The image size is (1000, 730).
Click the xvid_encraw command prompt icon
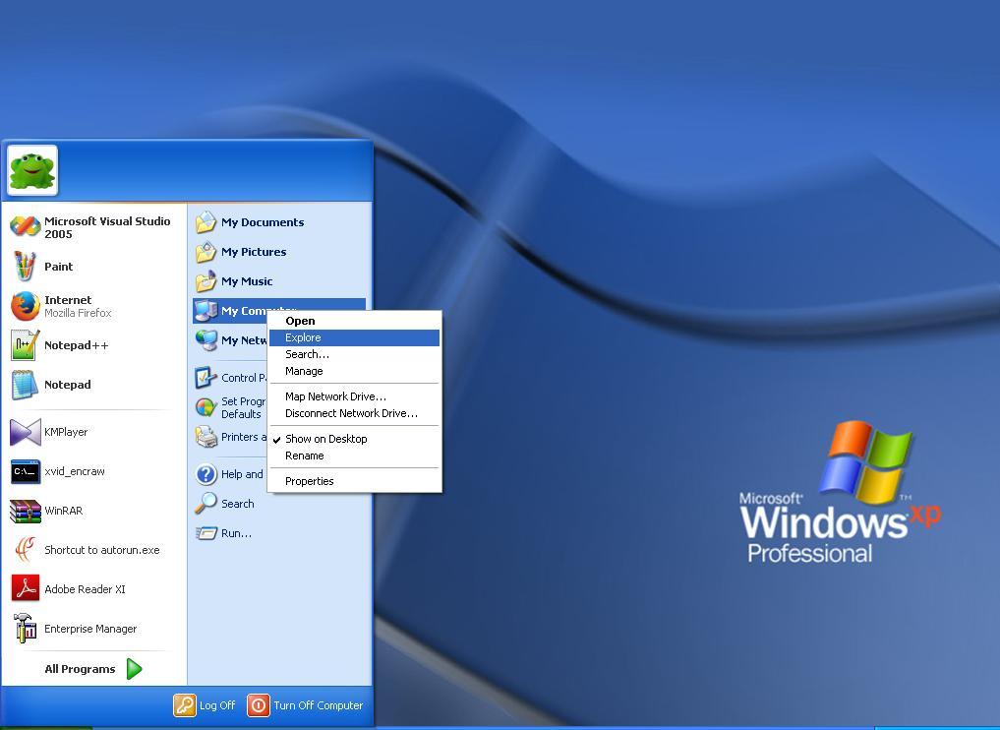(x=26, y=471)
